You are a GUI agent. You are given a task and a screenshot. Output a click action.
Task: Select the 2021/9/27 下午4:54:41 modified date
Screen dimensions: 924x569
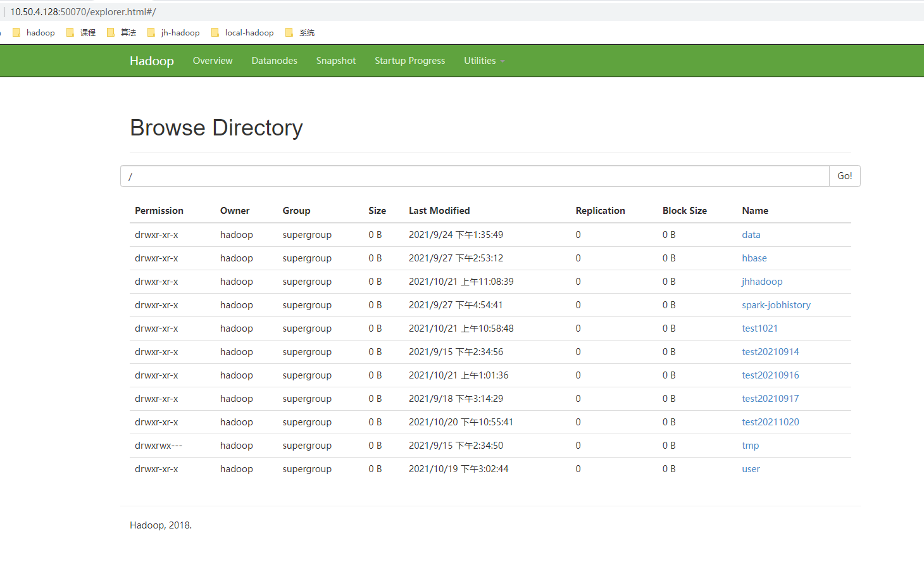(x=456, y=305)
